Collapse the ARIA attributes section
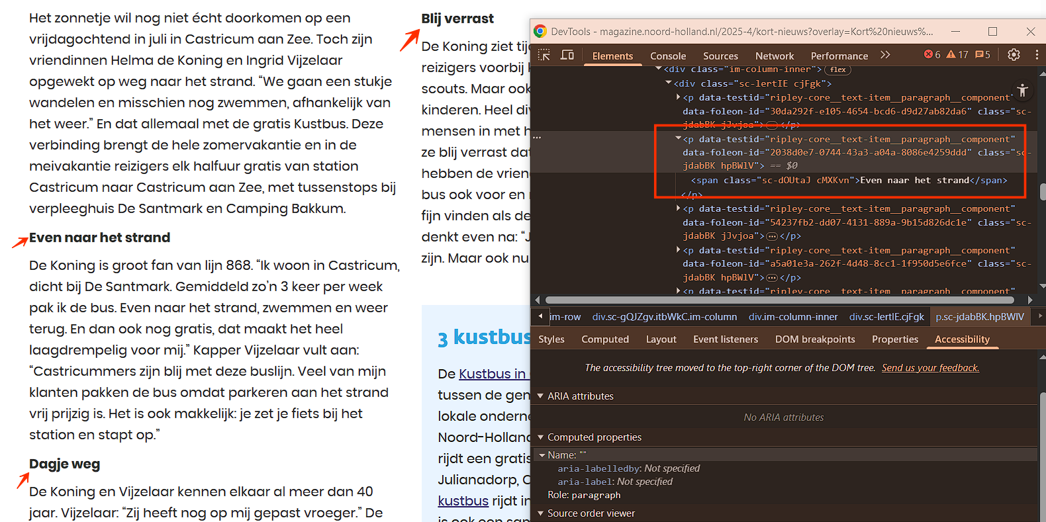 [541, 396]
